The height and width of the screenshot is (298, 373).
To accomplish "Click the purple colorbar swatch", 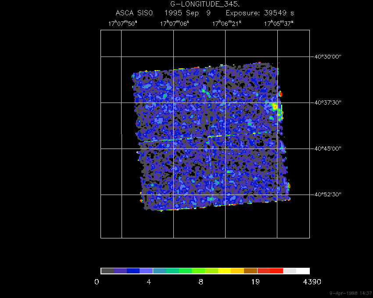I will pos(120,271).
